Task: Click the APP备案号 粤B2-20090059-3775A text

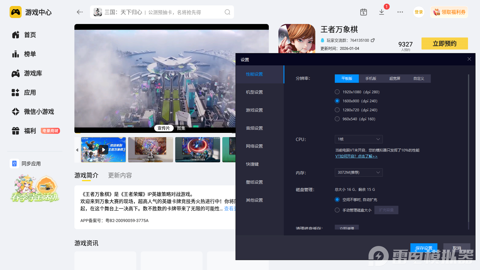Action: coord(115,220)
